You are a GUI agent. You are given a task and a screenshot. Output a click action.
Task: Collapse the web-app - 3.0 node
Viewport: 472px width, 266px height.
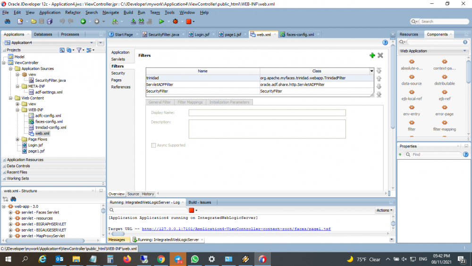coord(4,206)
